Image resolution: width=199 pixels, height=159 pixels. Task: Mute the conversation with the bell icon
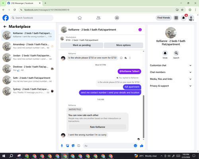click(165, 53)
